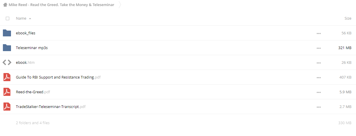Open more options for Reed-the-Greed.pdf

(319, 92)
